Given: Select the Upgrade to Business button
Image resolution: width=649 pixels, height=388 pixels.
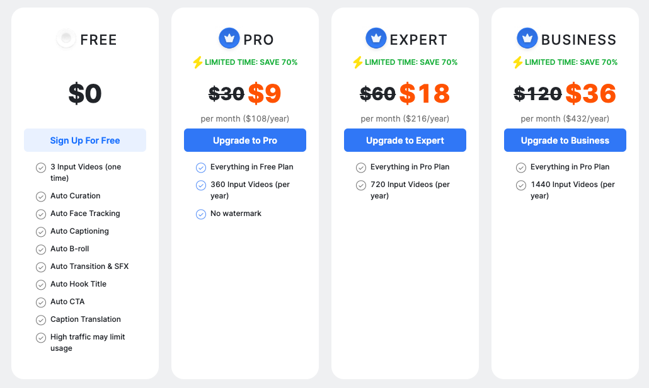Looking at the screenshot, I should [x=565, y=140].
